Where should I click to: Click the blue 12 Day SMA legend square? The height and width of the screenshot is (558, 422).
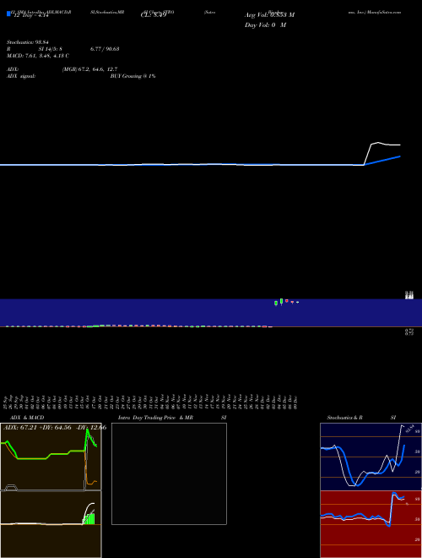8,14
